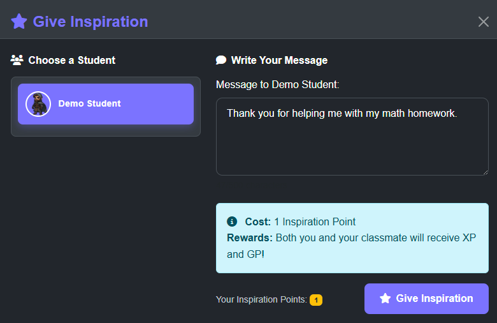497x323 pixels.
Task: Click the group icon beside Choose a Student
Action: point(17,60)
